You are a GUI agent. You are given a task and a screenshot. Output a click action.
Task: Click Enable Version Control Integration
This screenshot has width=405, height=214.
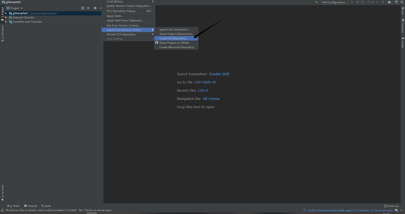point(128,6)
